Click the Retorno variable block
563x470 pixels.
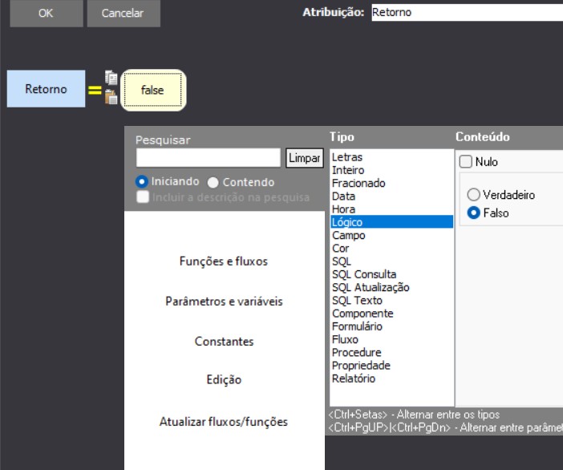[46, 89]
